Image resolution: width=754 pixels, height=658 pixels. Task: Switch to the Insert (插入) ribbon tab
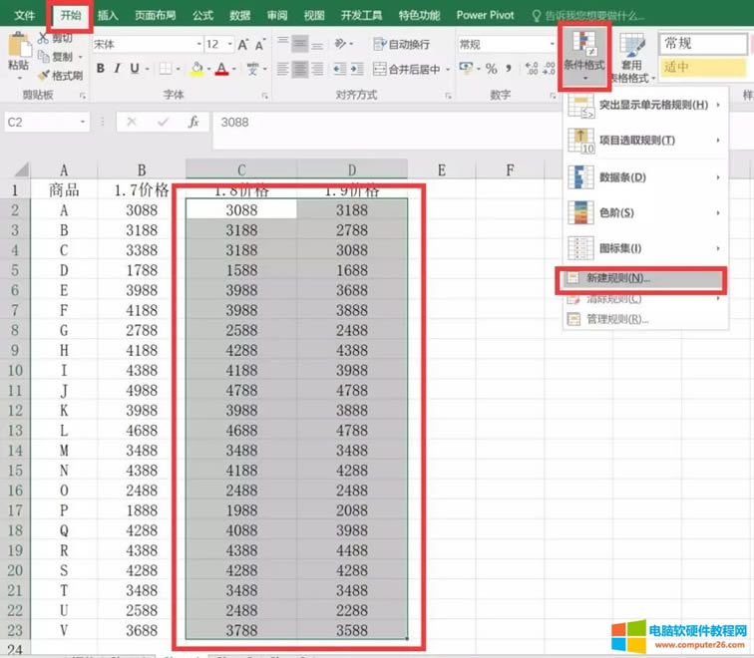pyautogui.click(x=108, y=16)
